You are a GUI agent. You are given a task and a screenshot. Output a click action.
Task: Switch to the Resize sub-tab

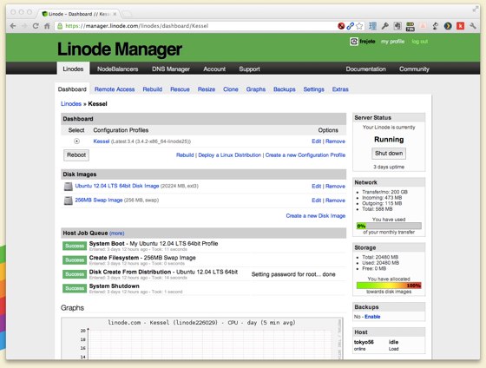pos(207,89)
